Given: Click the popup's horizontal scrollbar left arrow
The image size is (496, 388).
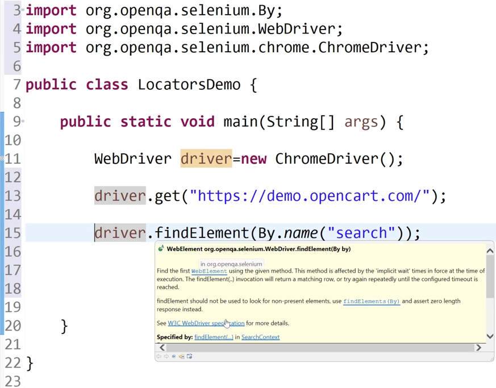Looking at the screenshot, I should click(162, 348).
